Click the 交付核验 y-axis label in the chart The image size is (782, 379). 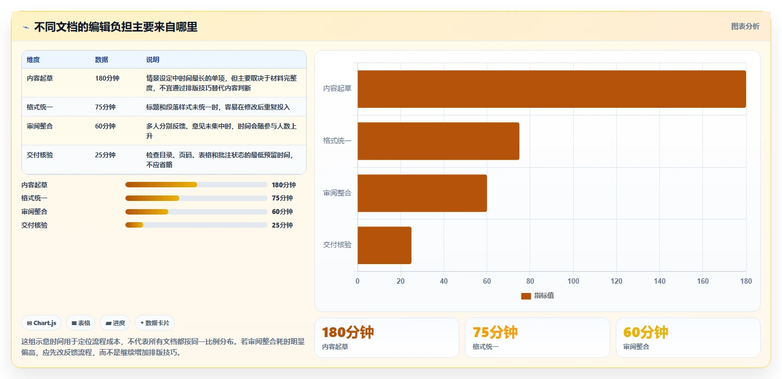(337, 245)
